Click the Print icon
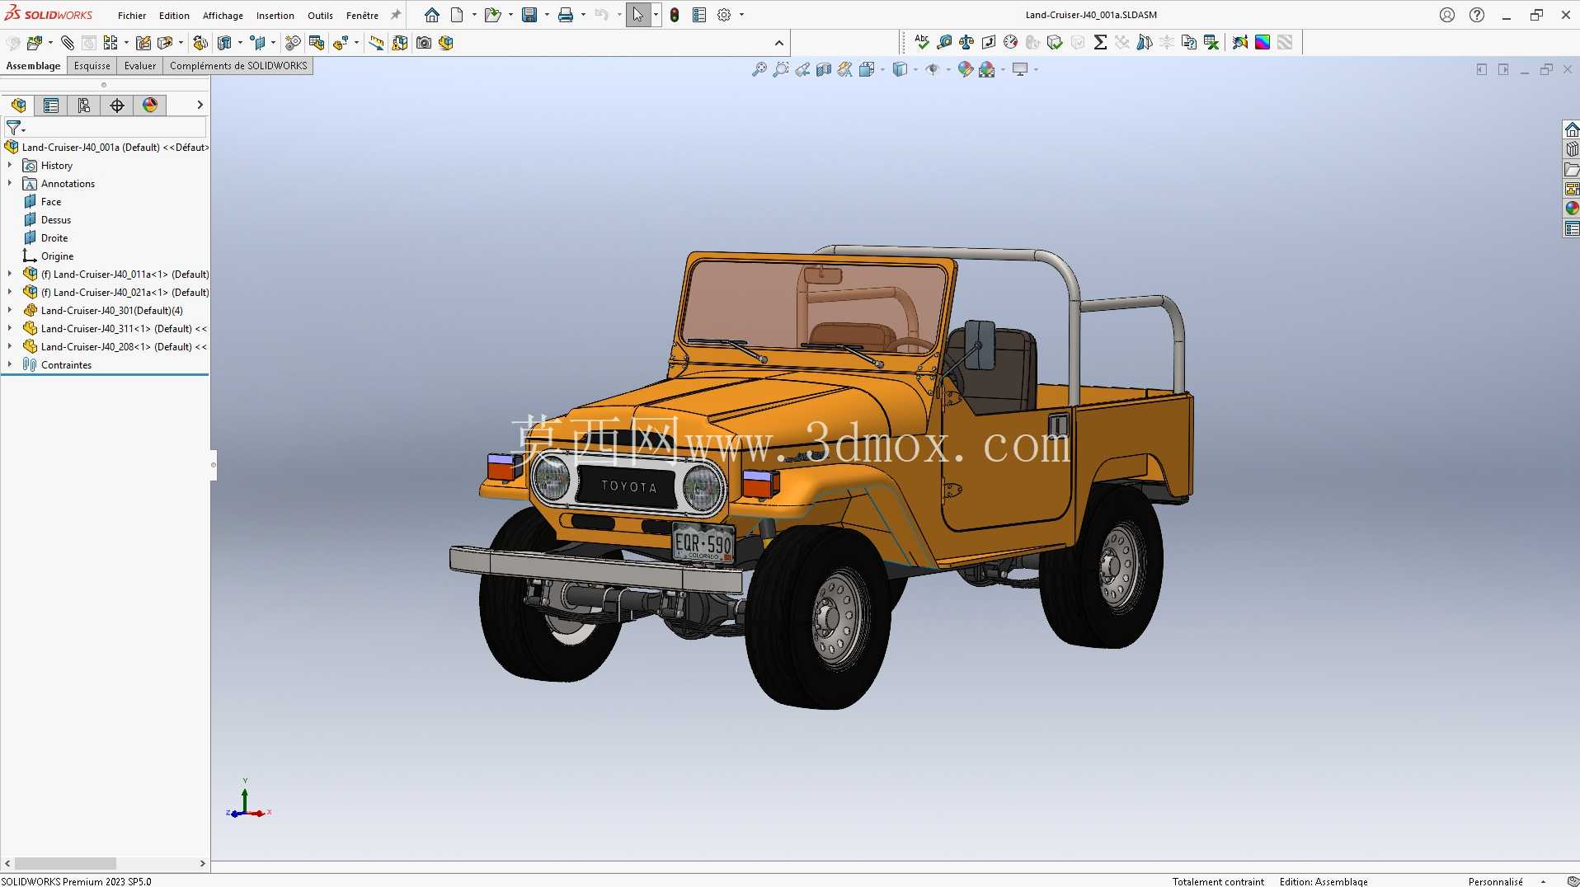The width and height of the screenshot is (1580, 887). [x=566, y=15]
